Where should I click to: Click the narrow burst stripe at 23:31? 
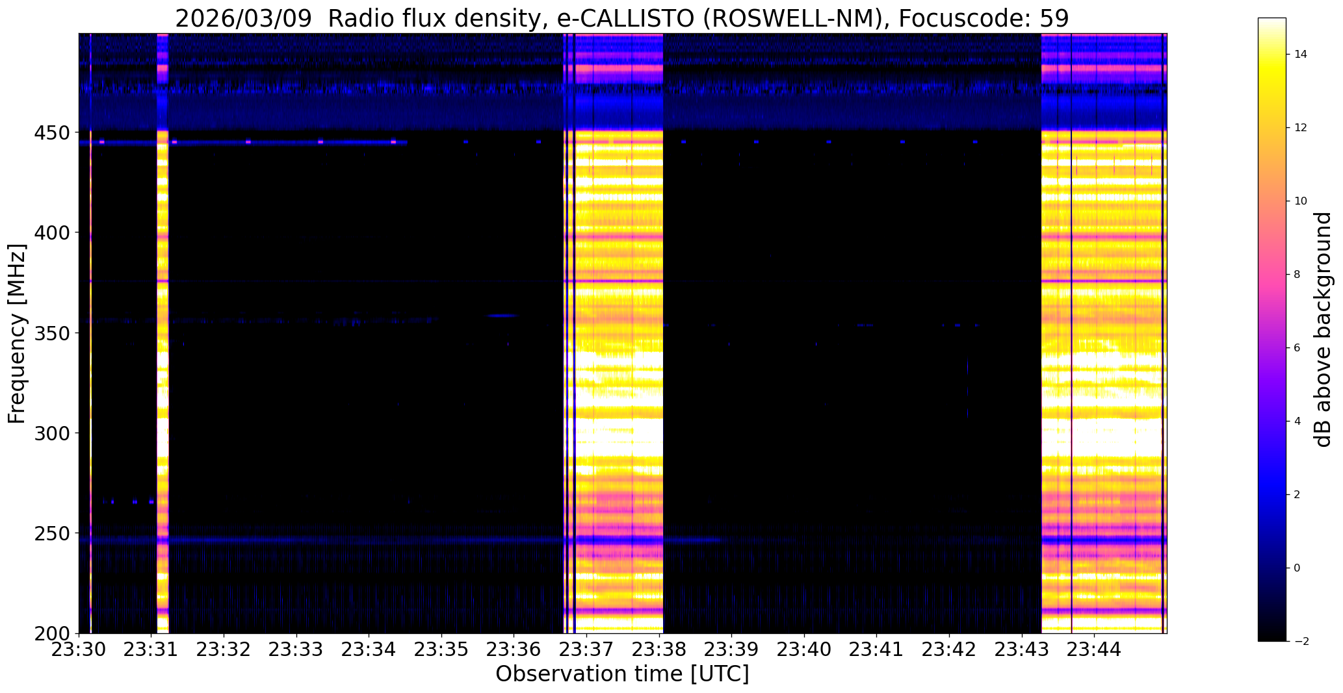pyautogui.click(x=163, y=333)
